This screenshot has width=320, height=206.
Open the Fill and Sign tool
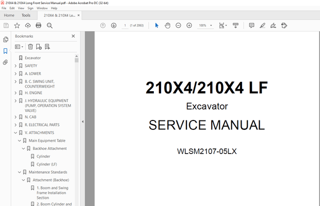(x=273, y=25)
